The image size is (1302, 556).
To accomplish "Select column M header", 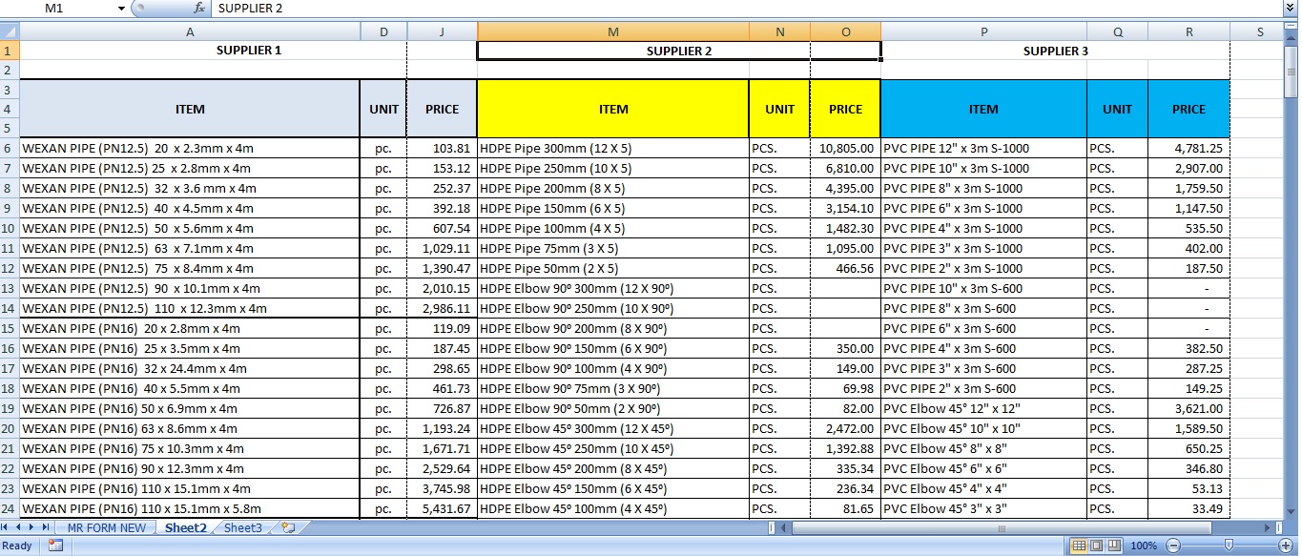I will point(612,31).
